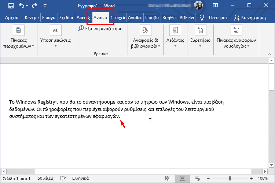Click the footnote reference after Registry
Viewport: 275px width, 183px height.
56,101
